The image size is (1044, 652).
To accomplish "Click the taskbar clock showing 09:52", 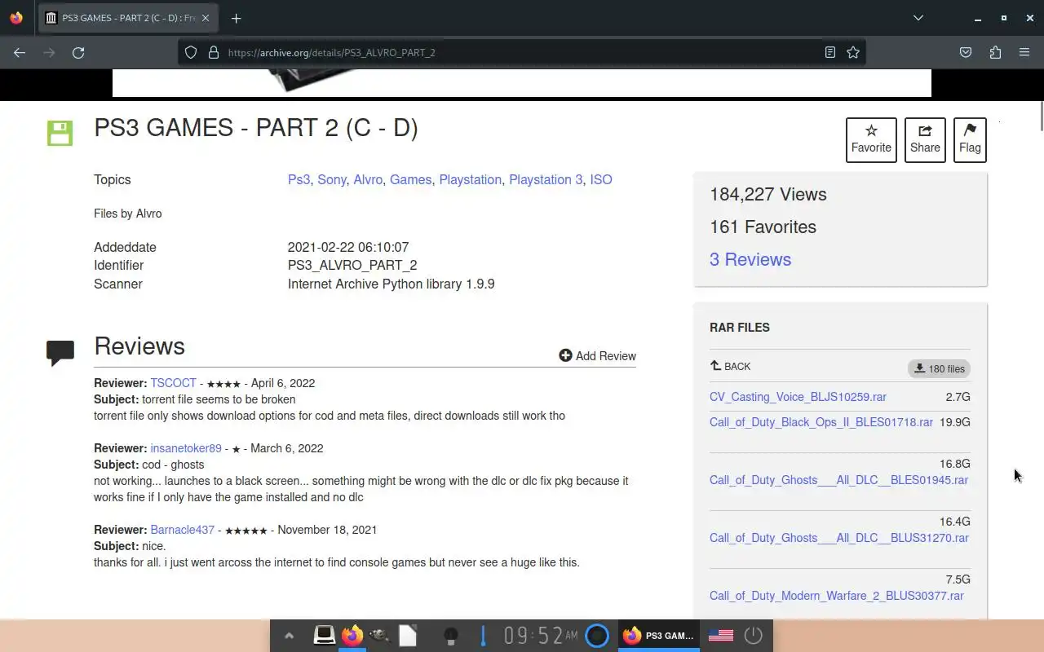I will coord(540,635).
